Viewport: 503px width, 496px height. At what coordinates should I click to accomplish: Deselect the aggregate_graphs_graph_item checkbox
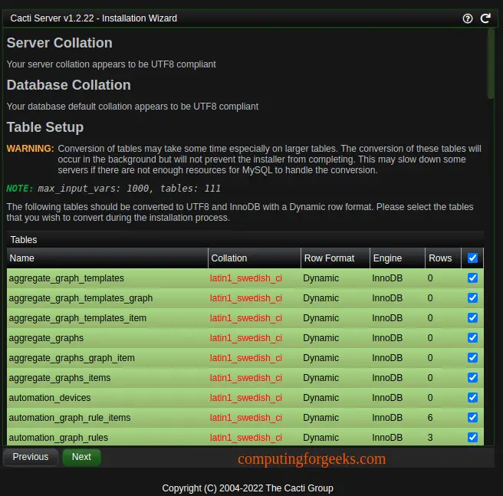pyautogui.click(x=472, y=357)
